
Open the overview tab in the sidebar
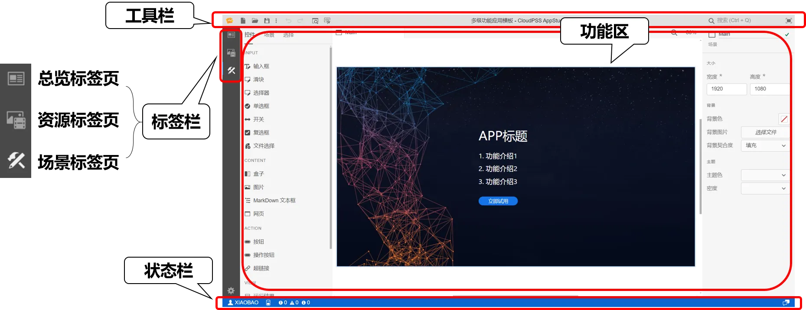[231, 35]
